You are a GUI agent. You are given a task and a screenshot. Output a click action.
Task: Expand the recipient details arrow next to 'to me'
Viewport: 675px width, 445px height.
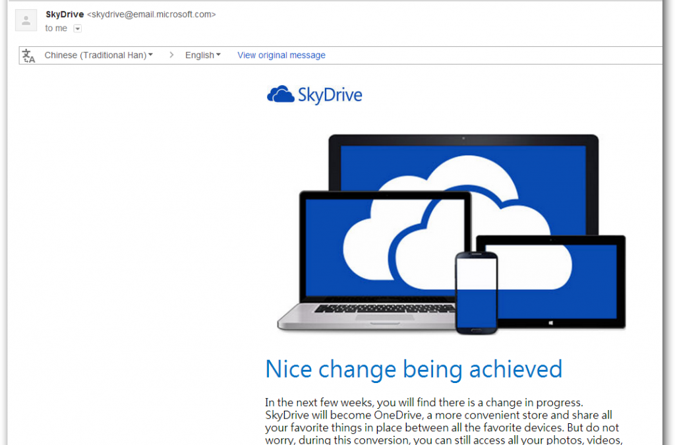click(77, 28)
